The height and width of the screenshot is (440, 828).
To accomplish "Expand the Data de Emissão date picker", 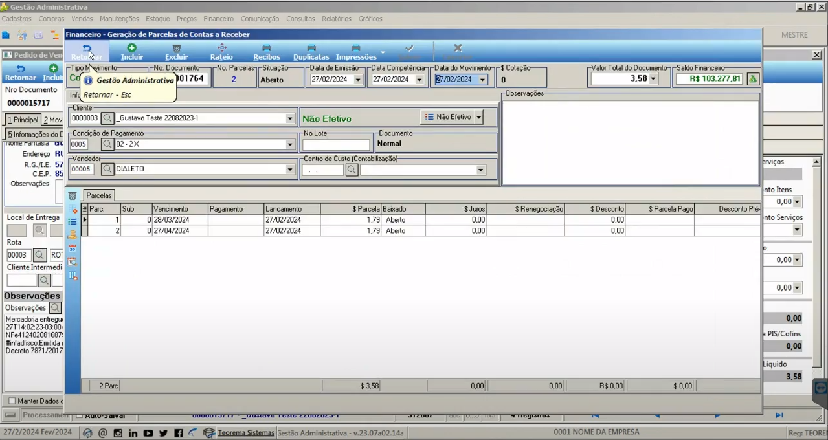I will click(358, 80).
